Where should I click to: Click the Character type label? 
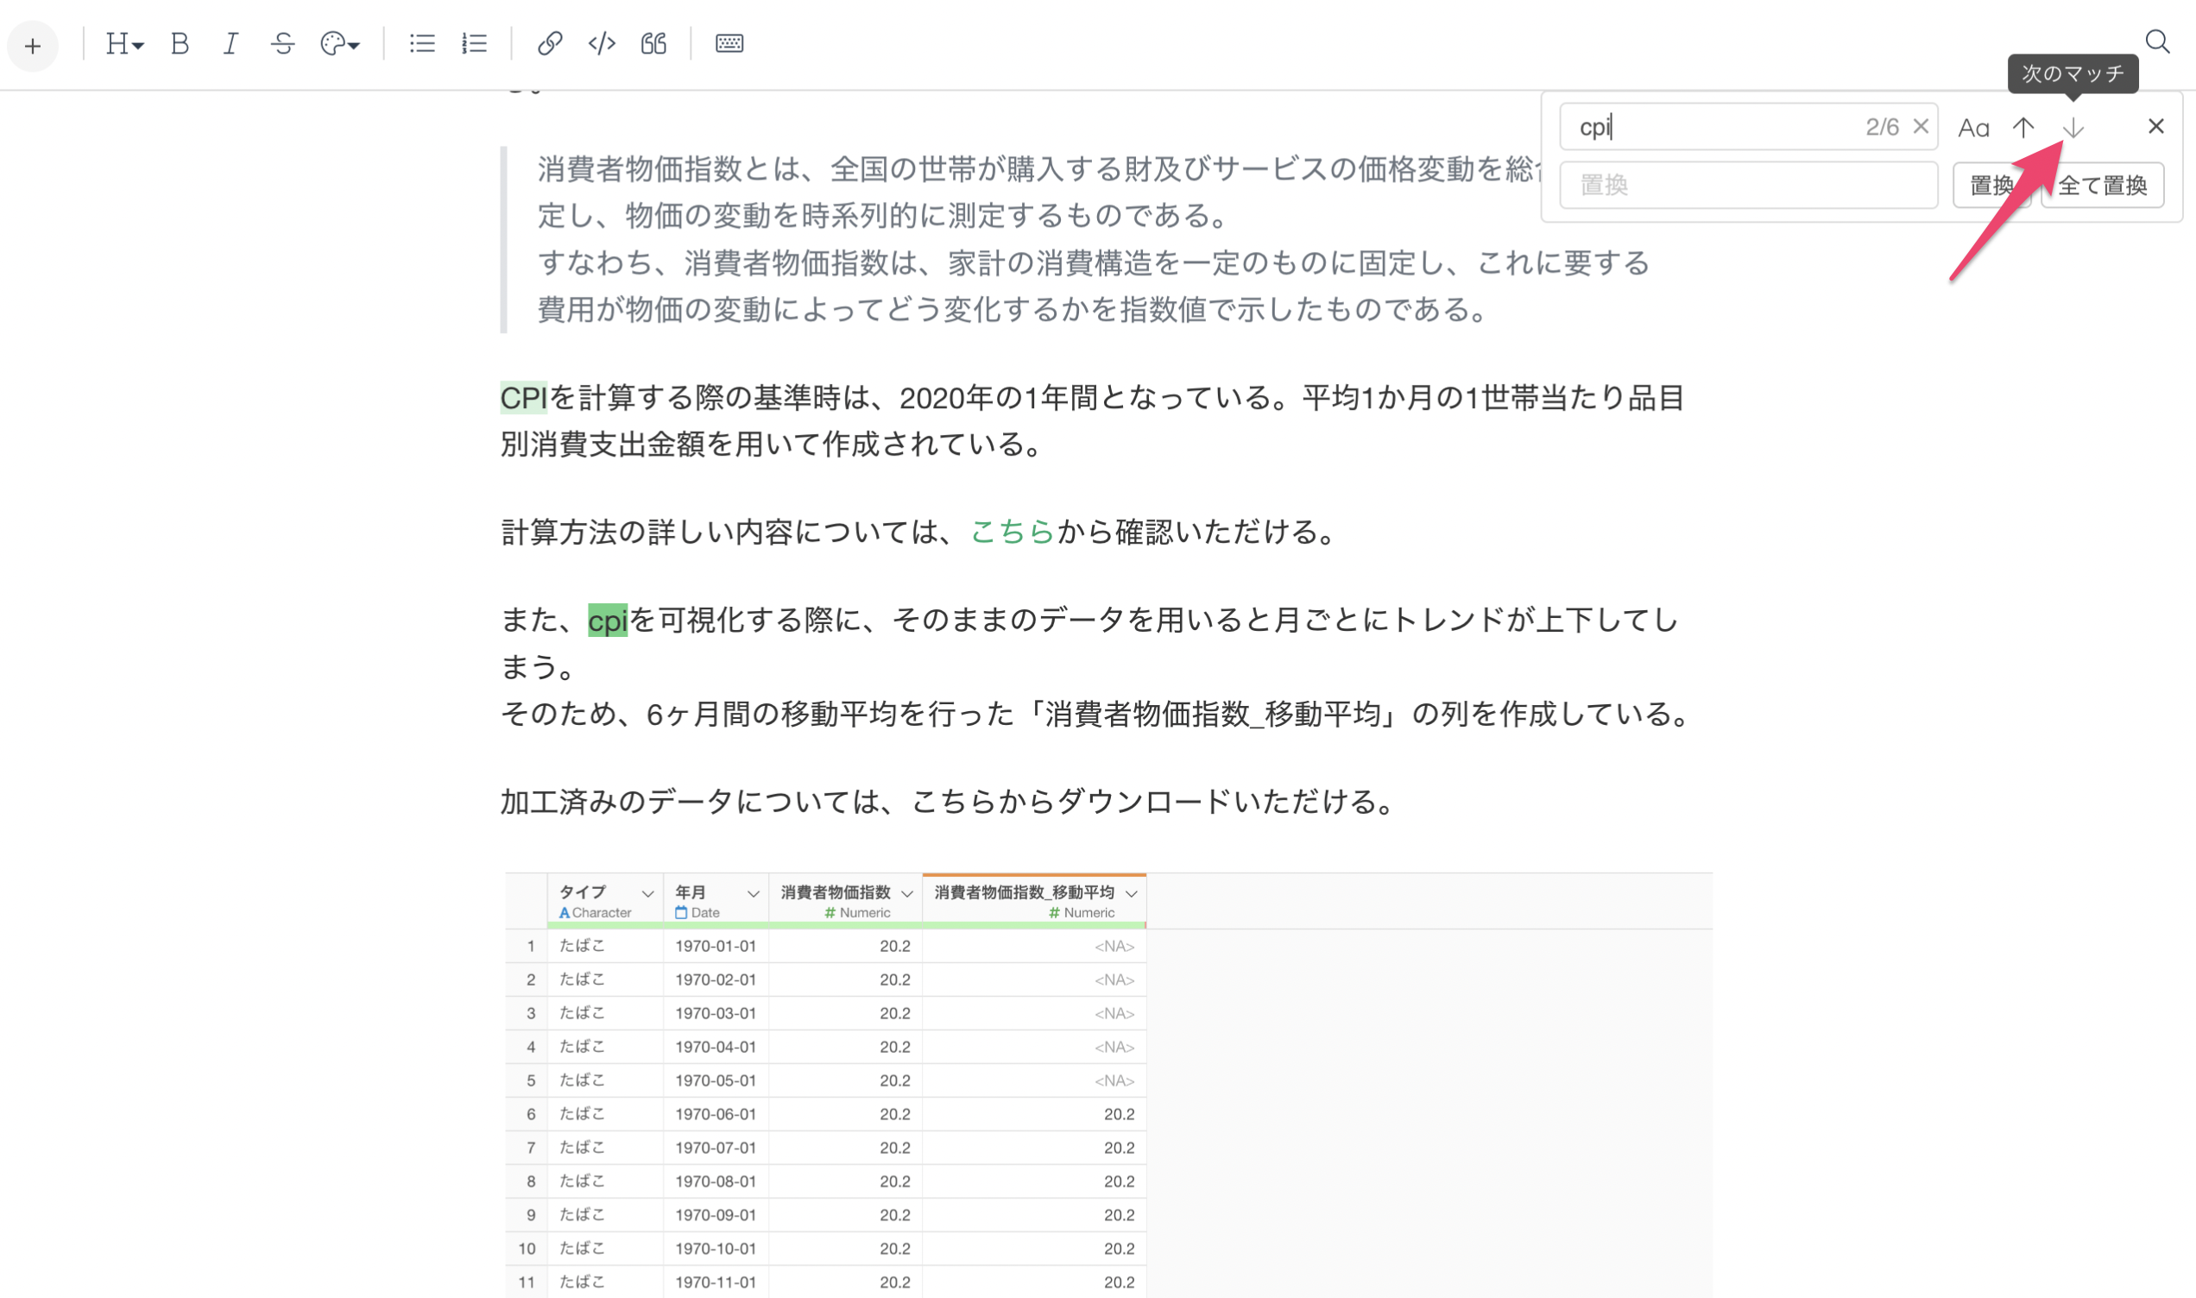click(596, 913)
